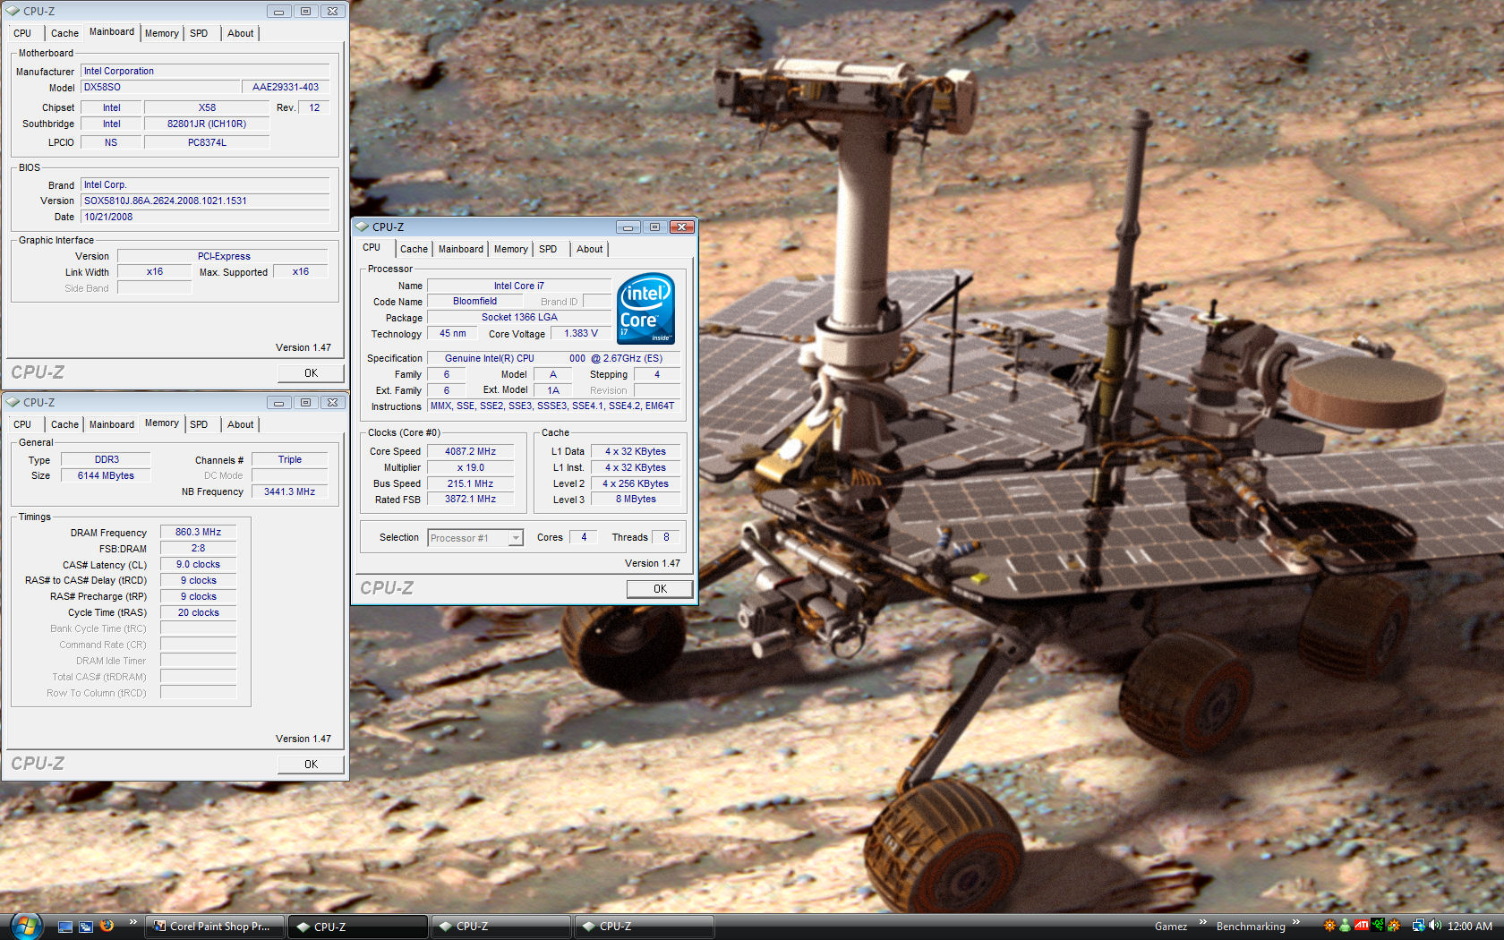
Task: Open the Benchmarking toolbar label
Action: click(x=1251, y=927)
